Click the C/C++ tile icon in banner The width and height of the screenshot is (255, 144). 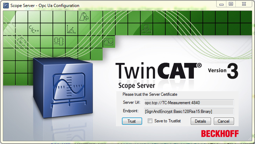tap(34, 29)
